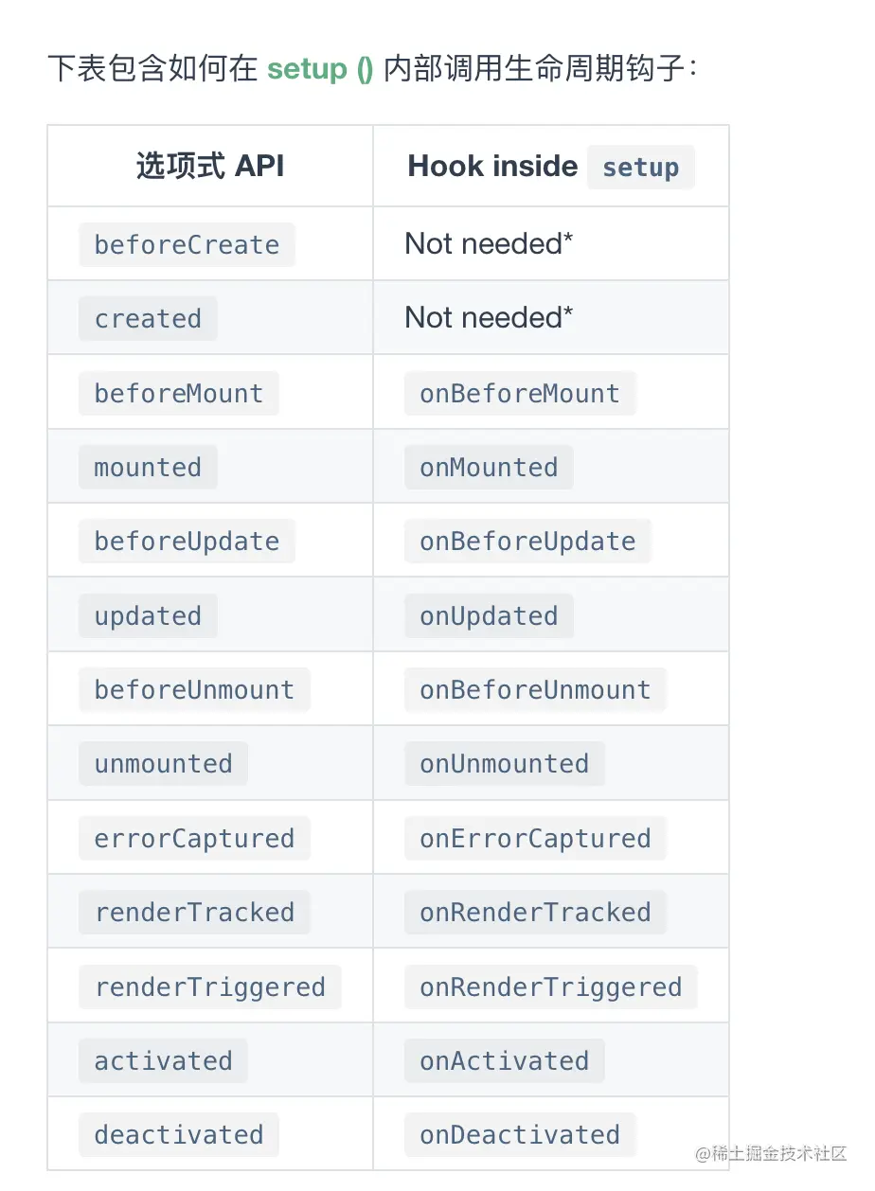Click the onRenderTracked hook tag
The image size is (875, 1191).
[535, 913]
